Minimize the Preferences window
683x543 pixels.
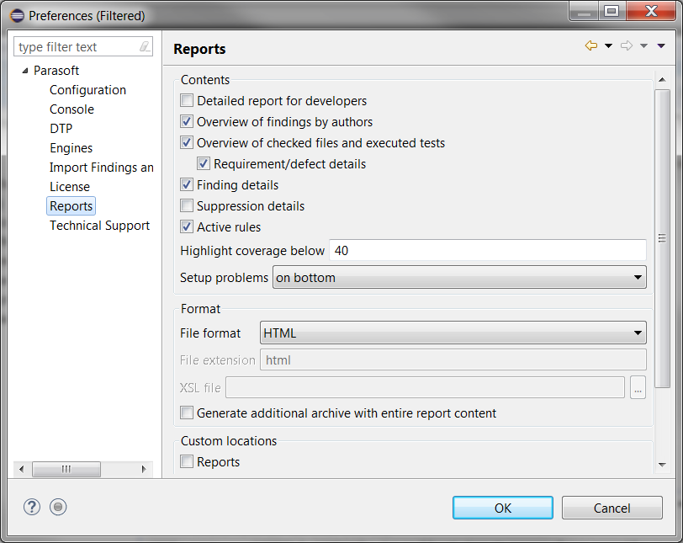coord(584,11)
